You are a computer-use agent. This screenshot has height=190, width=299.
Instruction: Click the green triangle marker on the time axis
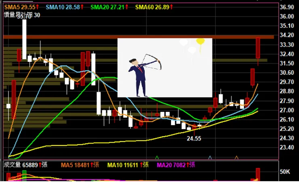(x=157, y=158)
